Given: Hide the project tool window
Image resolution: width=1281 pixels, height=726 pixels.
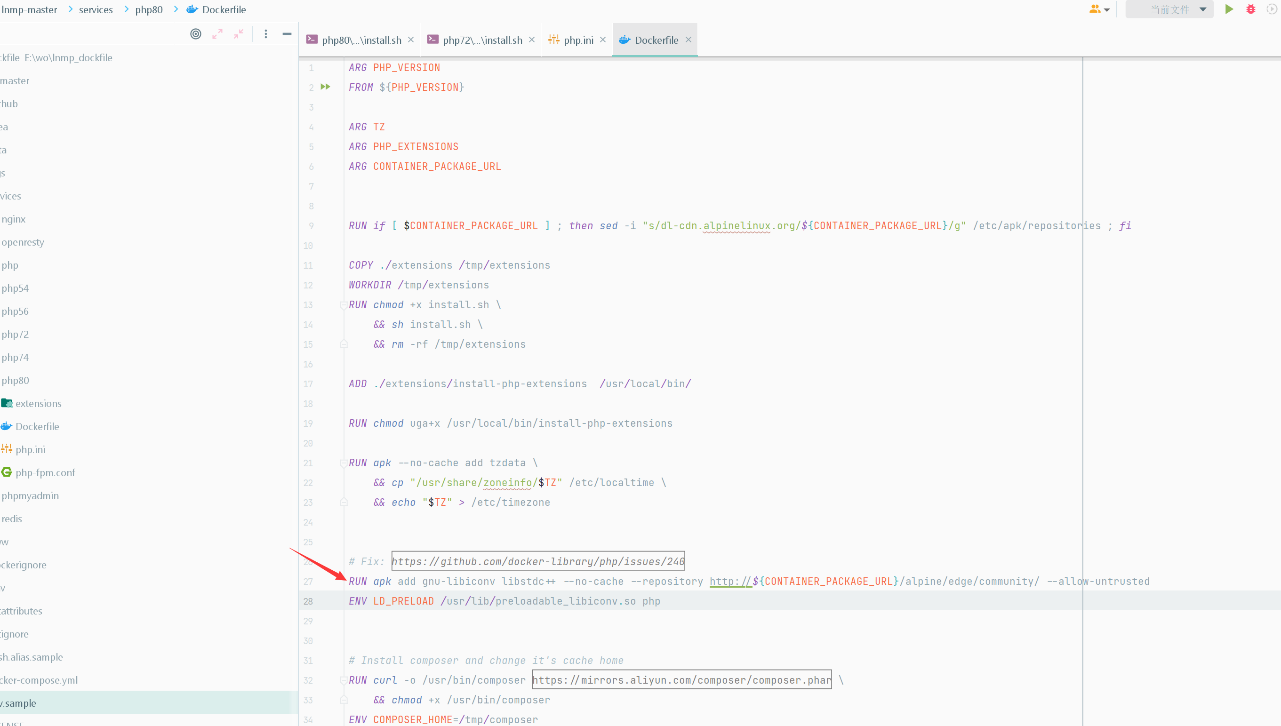Looking at the screenshot, I should [287, 34].
